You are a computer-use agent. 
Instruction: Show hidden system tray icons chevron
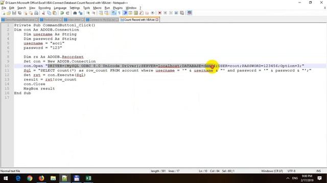[288, 178]
